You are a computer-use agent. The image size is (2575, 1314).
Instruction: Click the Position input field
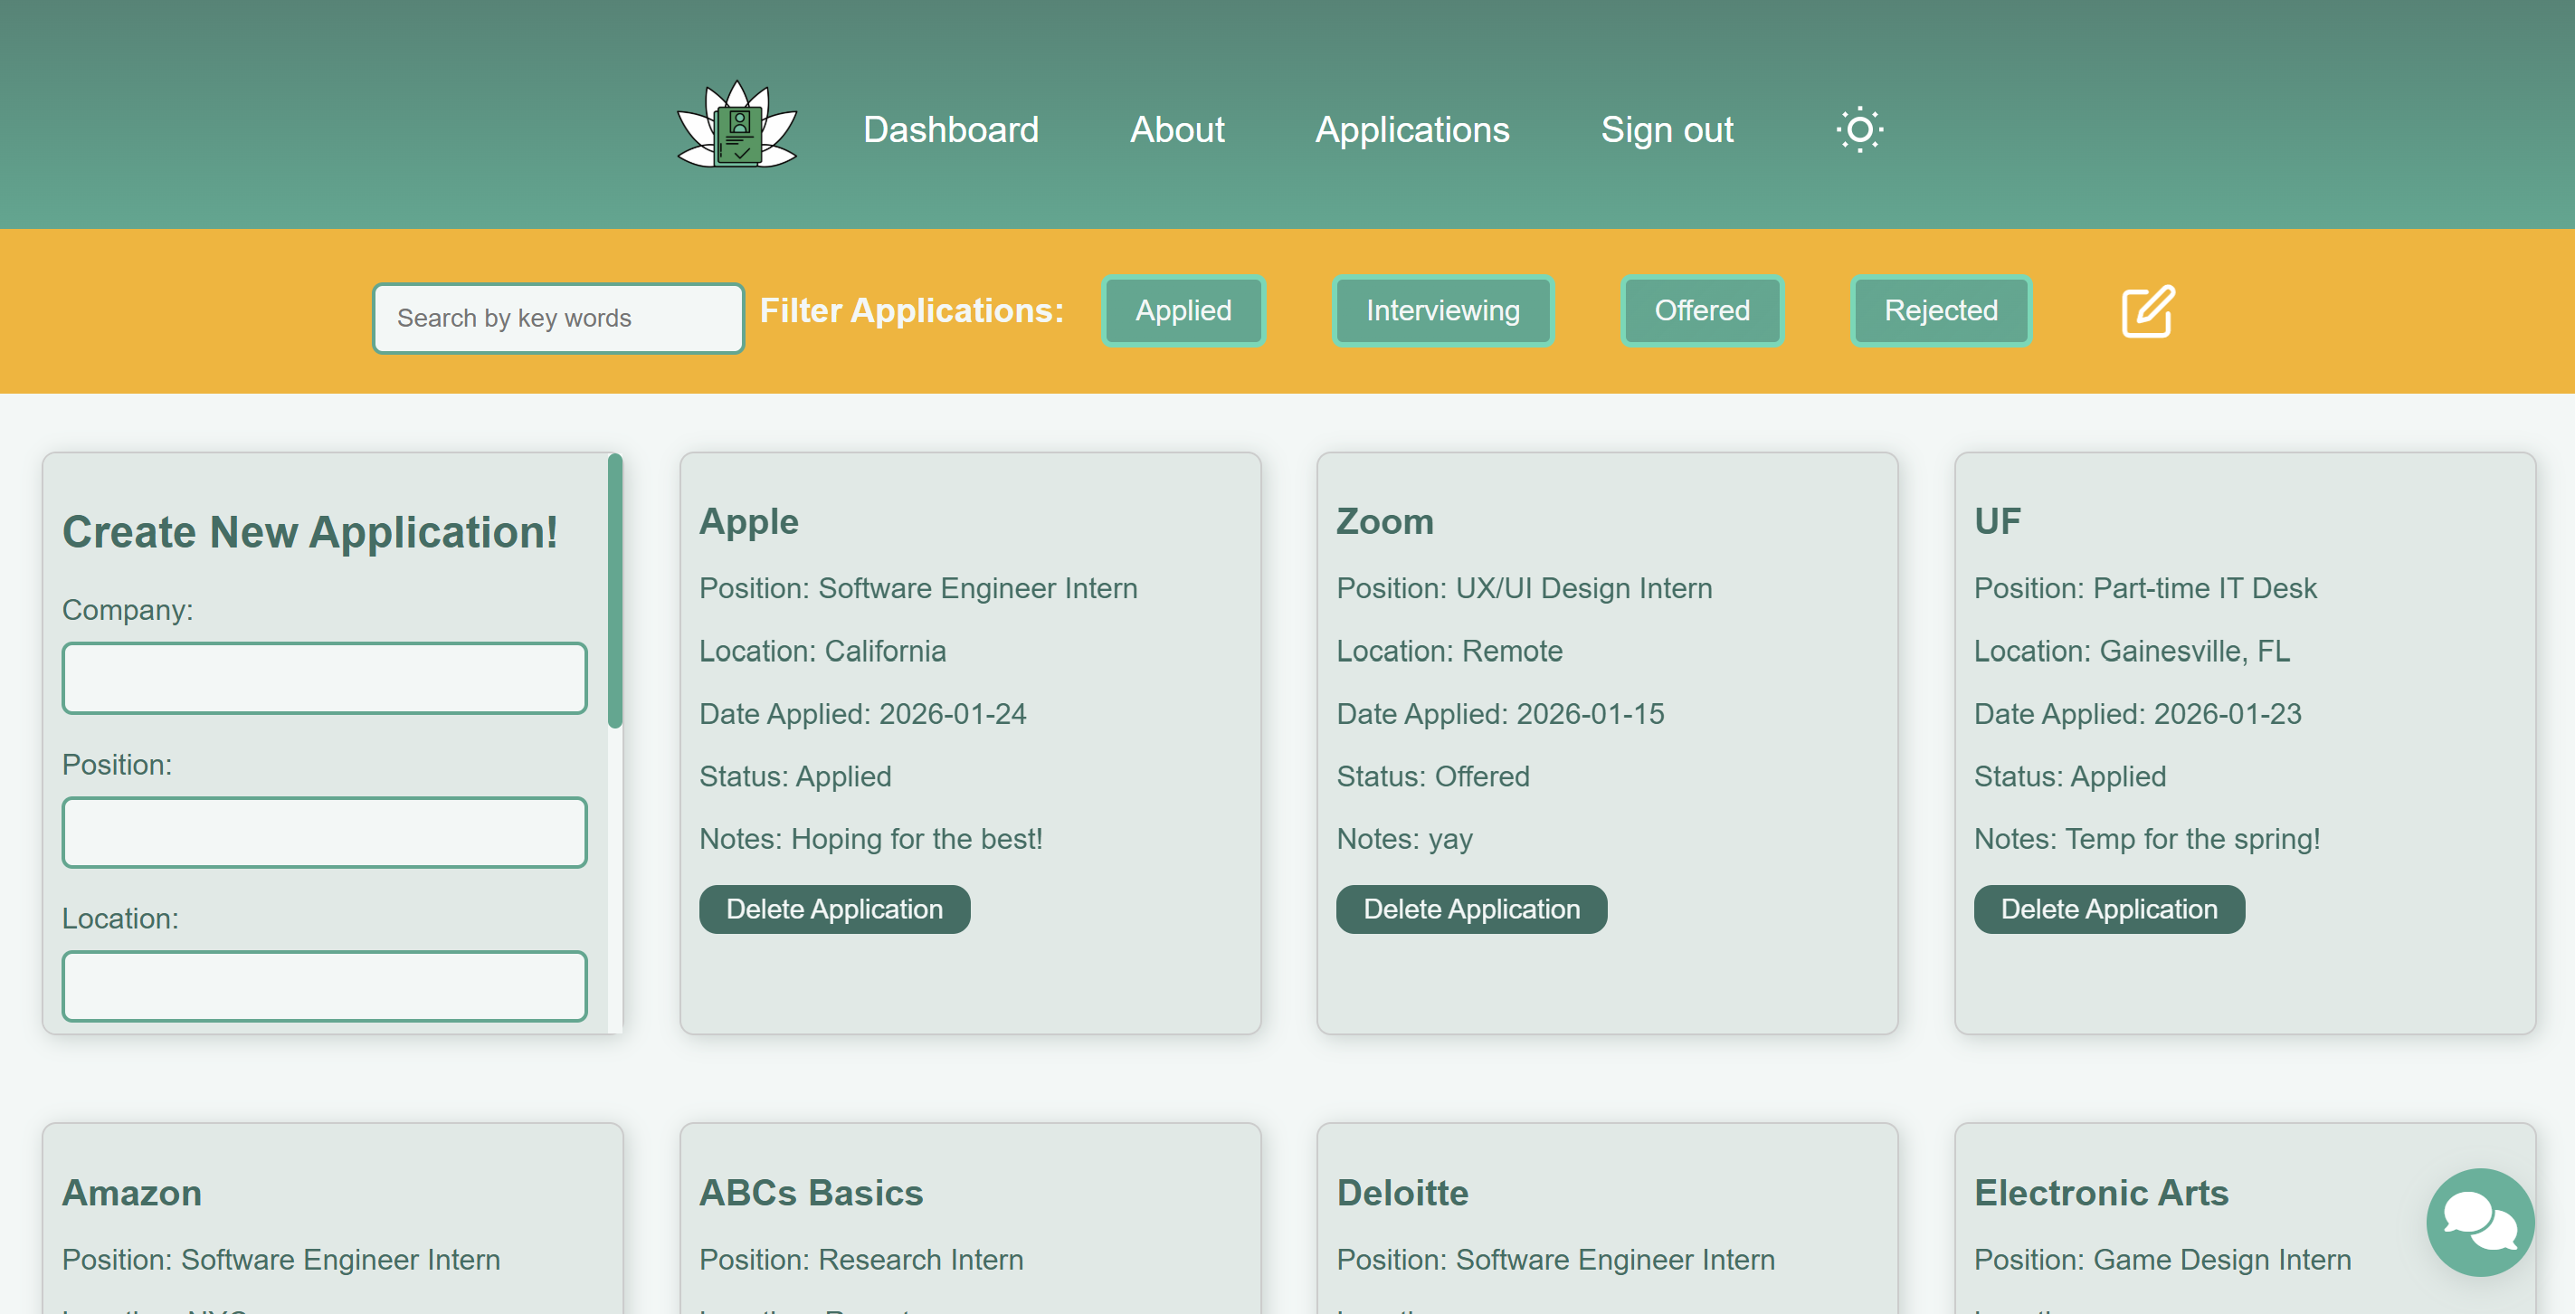324,832
